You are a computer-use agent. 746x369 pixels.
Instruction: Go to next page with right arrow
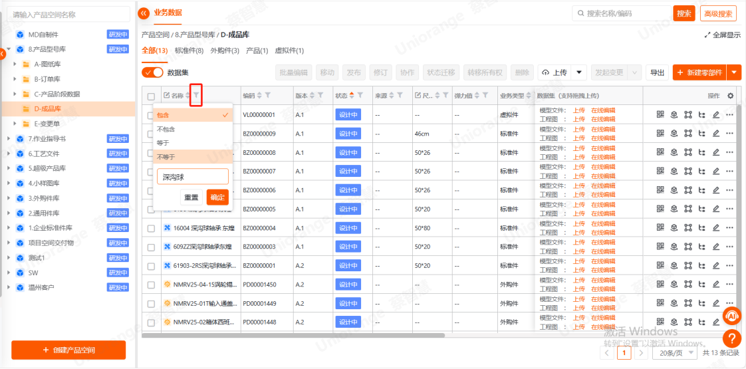click(x=642, y=353)
